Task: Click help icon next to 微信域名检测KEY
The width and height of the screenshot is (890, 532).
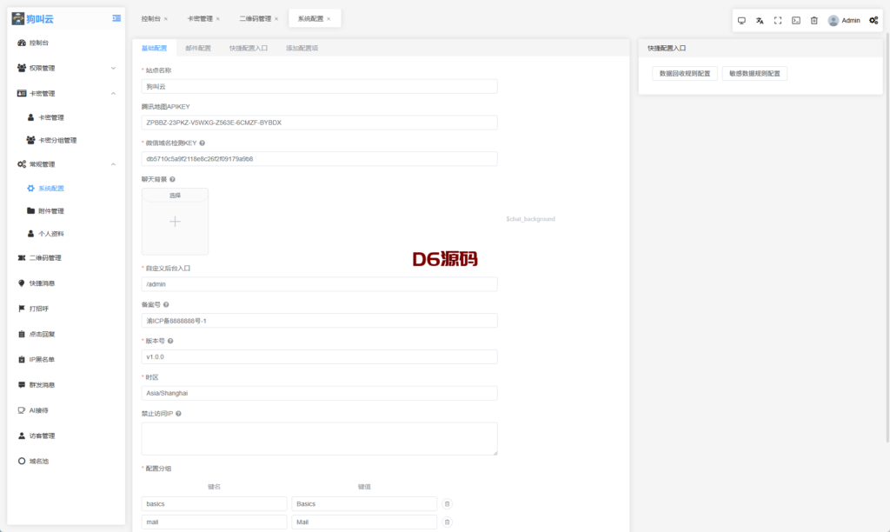Action: 202,143
